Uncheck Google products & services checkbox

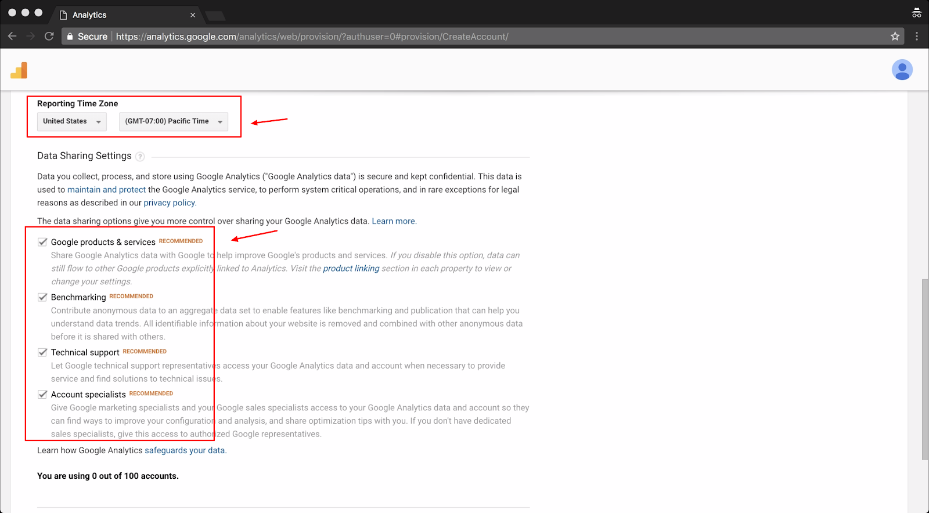pos(42,242)
